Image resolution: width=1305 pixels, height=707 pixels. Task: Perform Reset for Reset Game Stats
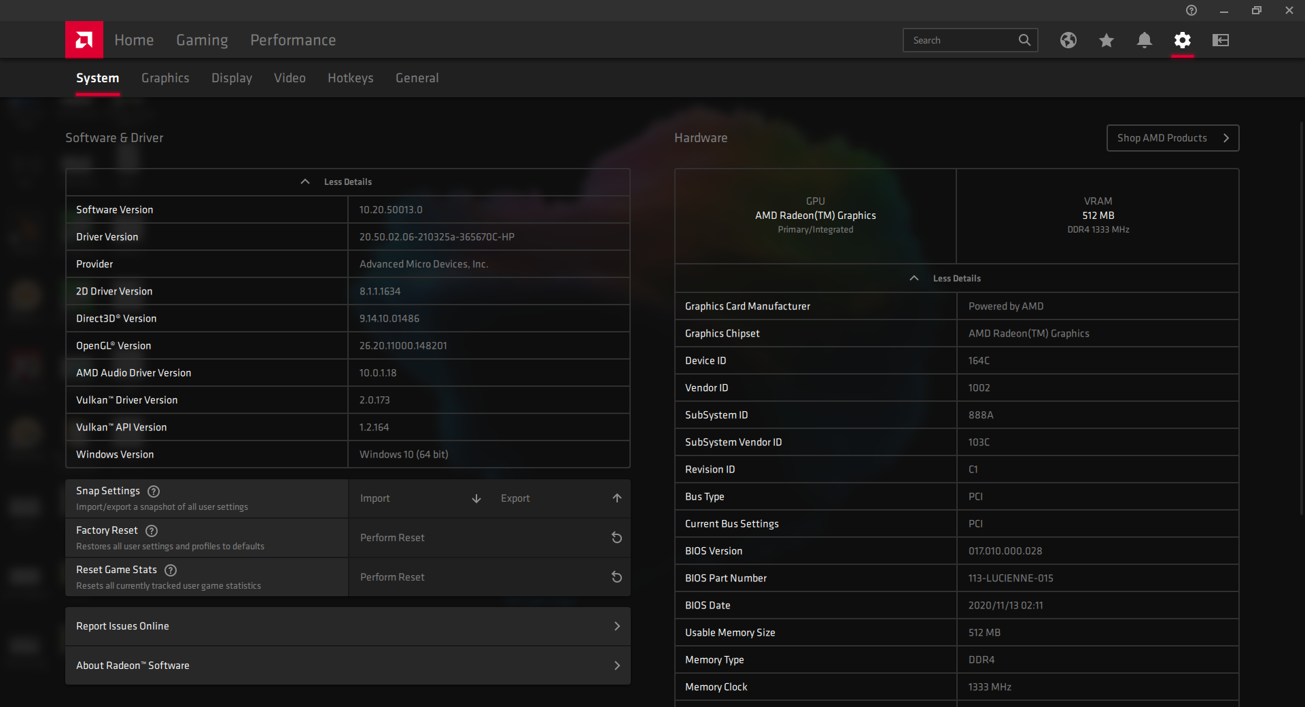[489, 577]
